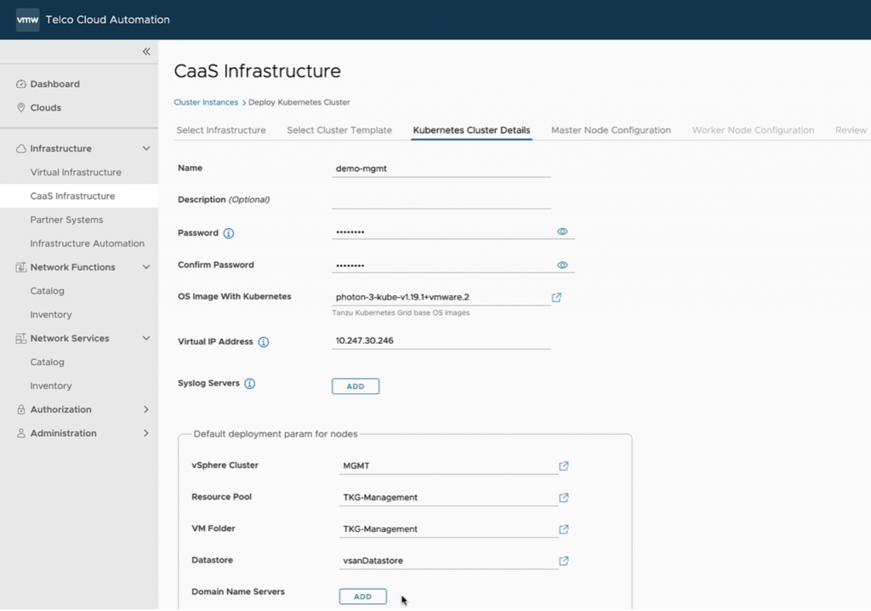The height and width of the screenshot is (611, 871).
Task: Open the Resource Pool picker icon
Action: tap(563, 498)
